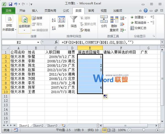Switch to Normal view in status bar
165x134 pixels.
[104, 130]
